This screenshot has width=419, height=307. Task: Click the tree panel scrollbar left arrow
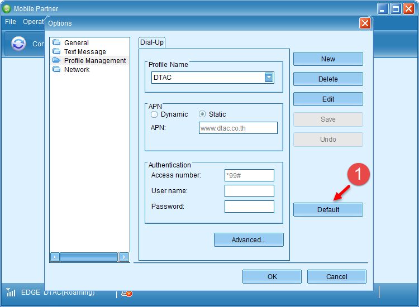(55, 257)
